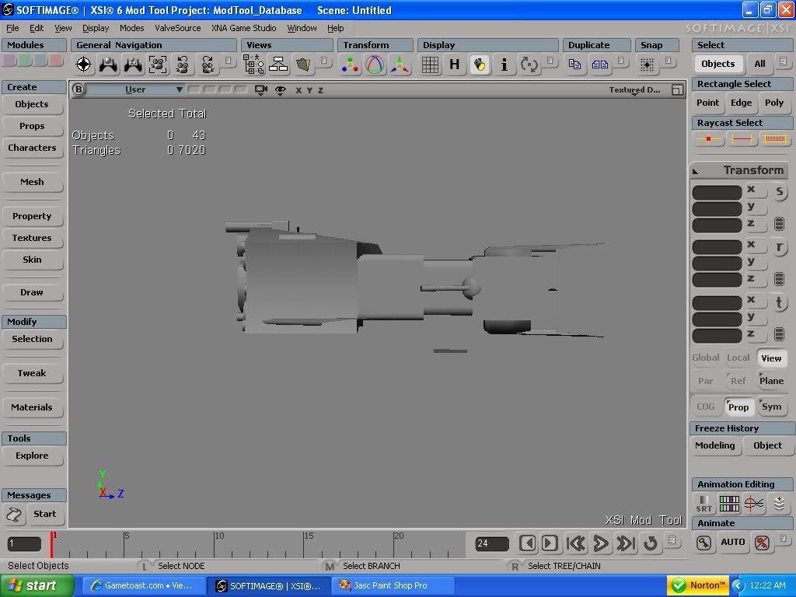This screenshot has width=796, height=597.
Task: Toggle the snap to grid icon
Action: point(648,65)
